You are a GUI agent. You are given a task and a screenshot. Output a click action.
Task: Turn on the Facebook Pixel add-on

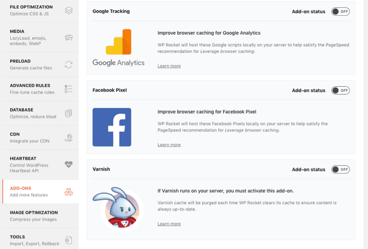click(x=340, y=90)
